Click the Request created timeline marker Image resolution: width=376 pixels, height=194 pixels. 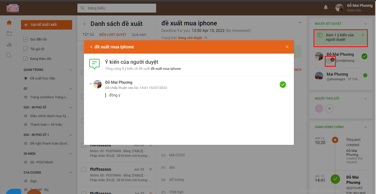coord(335,140)
